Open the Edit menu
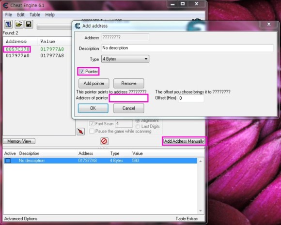Image resolution: width=281 pixels, height=225 pixels. pyautogui.click(x=21, y=15)
